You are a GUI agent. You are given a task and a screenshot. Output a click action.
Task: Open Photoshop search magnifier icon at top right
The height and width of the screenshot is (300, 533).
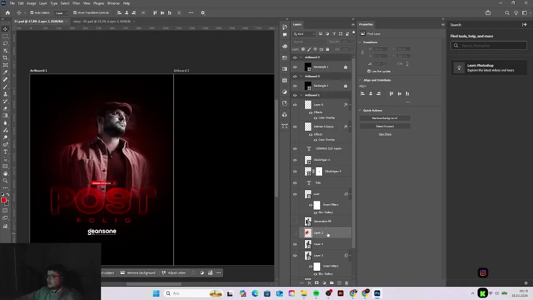507,13
